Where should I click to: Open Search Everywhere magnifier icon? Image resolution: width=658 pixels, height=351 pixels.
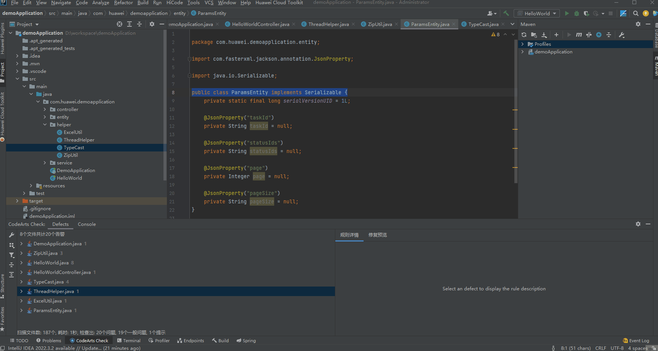pos(636,13)
